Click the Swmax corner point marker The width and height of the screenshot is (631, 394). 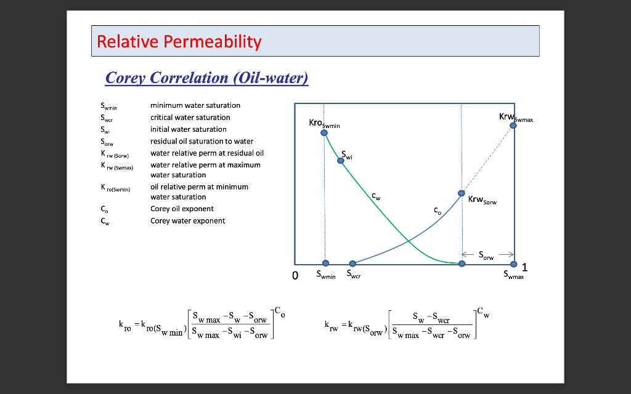pyautogui.click(x=513, y=263)
